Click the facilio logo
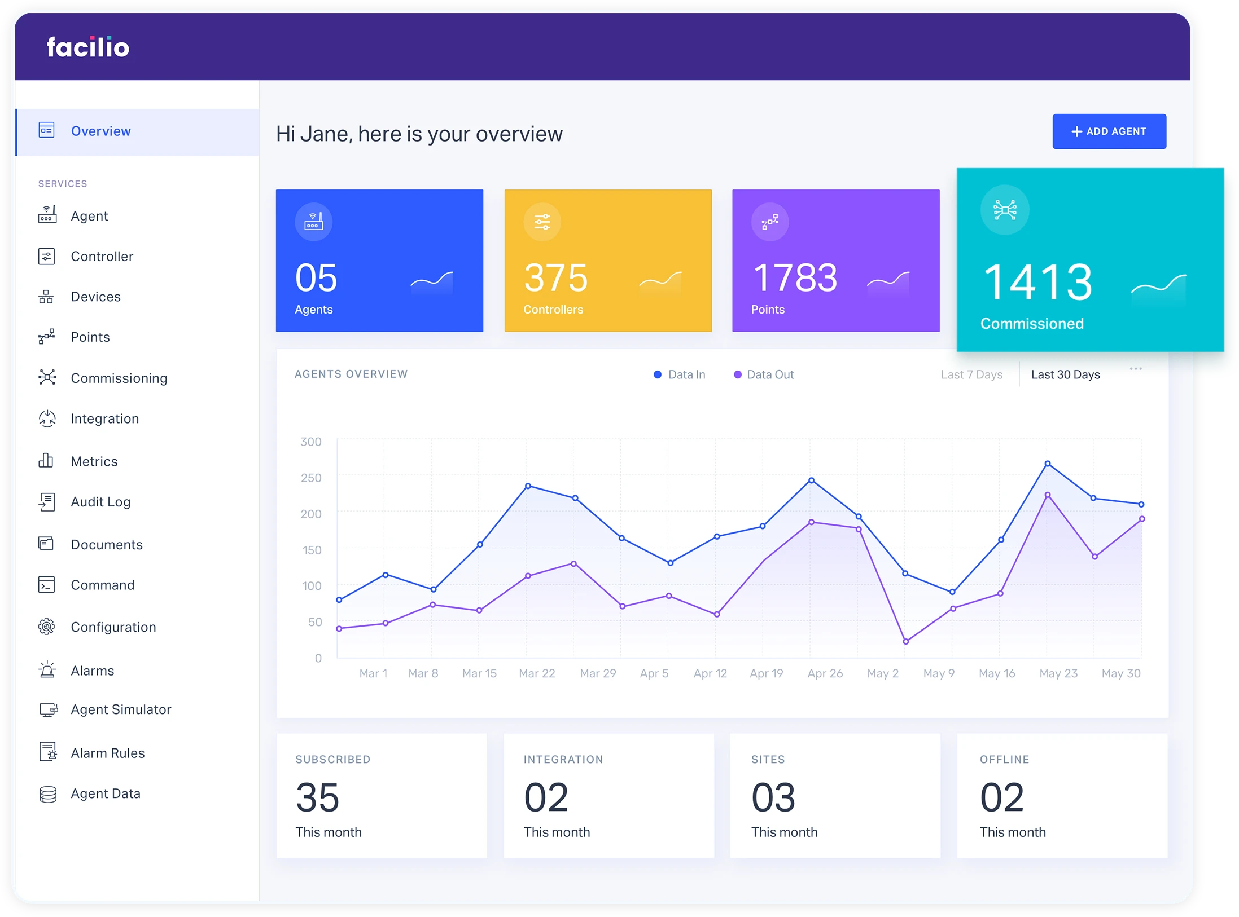Viewport: 1239px width, 917px height. (x=88, y=47)
